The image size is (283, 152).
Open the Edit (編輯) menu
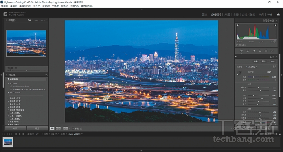point(14,6)
